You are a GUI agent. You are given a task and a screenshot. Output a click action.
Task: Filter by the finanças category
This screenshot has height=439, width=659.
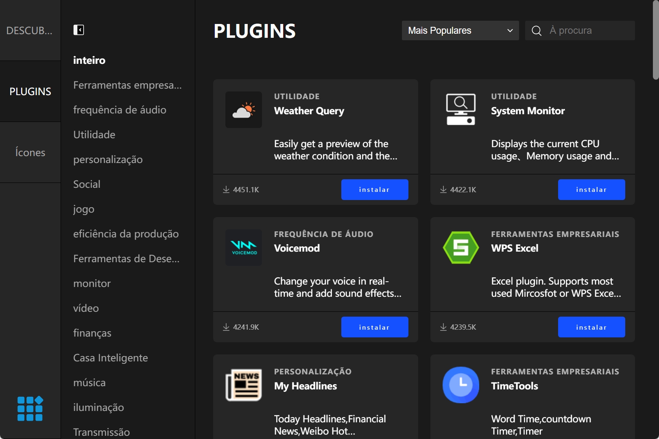pos(92,333)
